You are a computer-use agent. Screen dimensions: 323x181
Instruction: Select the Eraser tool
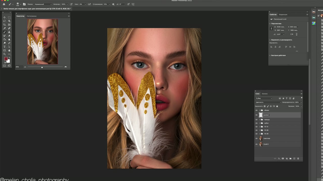pyautogui.click(x=9, y=36)
